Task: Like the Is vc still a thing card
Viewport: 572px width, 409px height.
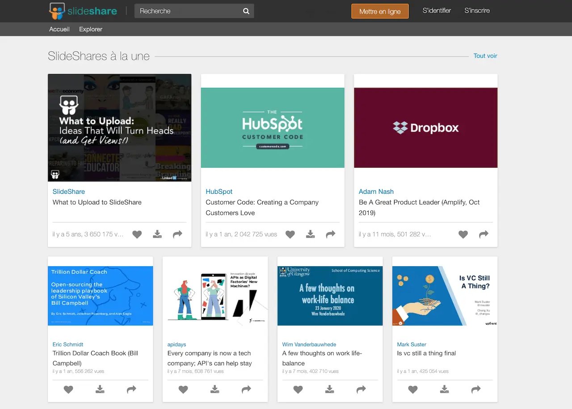Action: pos(413,390)
